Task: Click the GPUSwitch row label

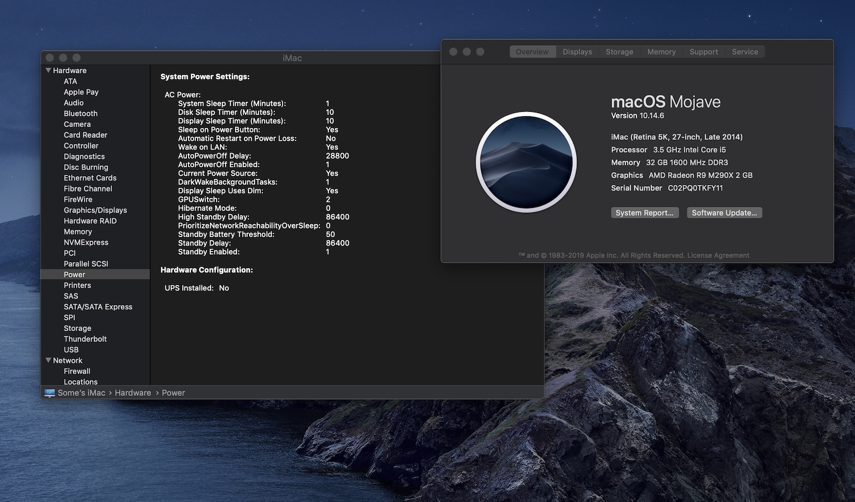Action: (x=199, y=200)
